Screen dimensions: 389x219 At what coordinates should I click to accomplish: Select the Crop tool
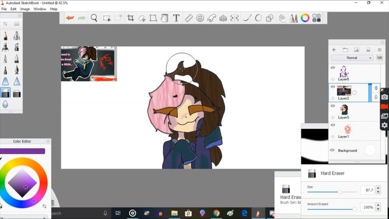point(130,18)
